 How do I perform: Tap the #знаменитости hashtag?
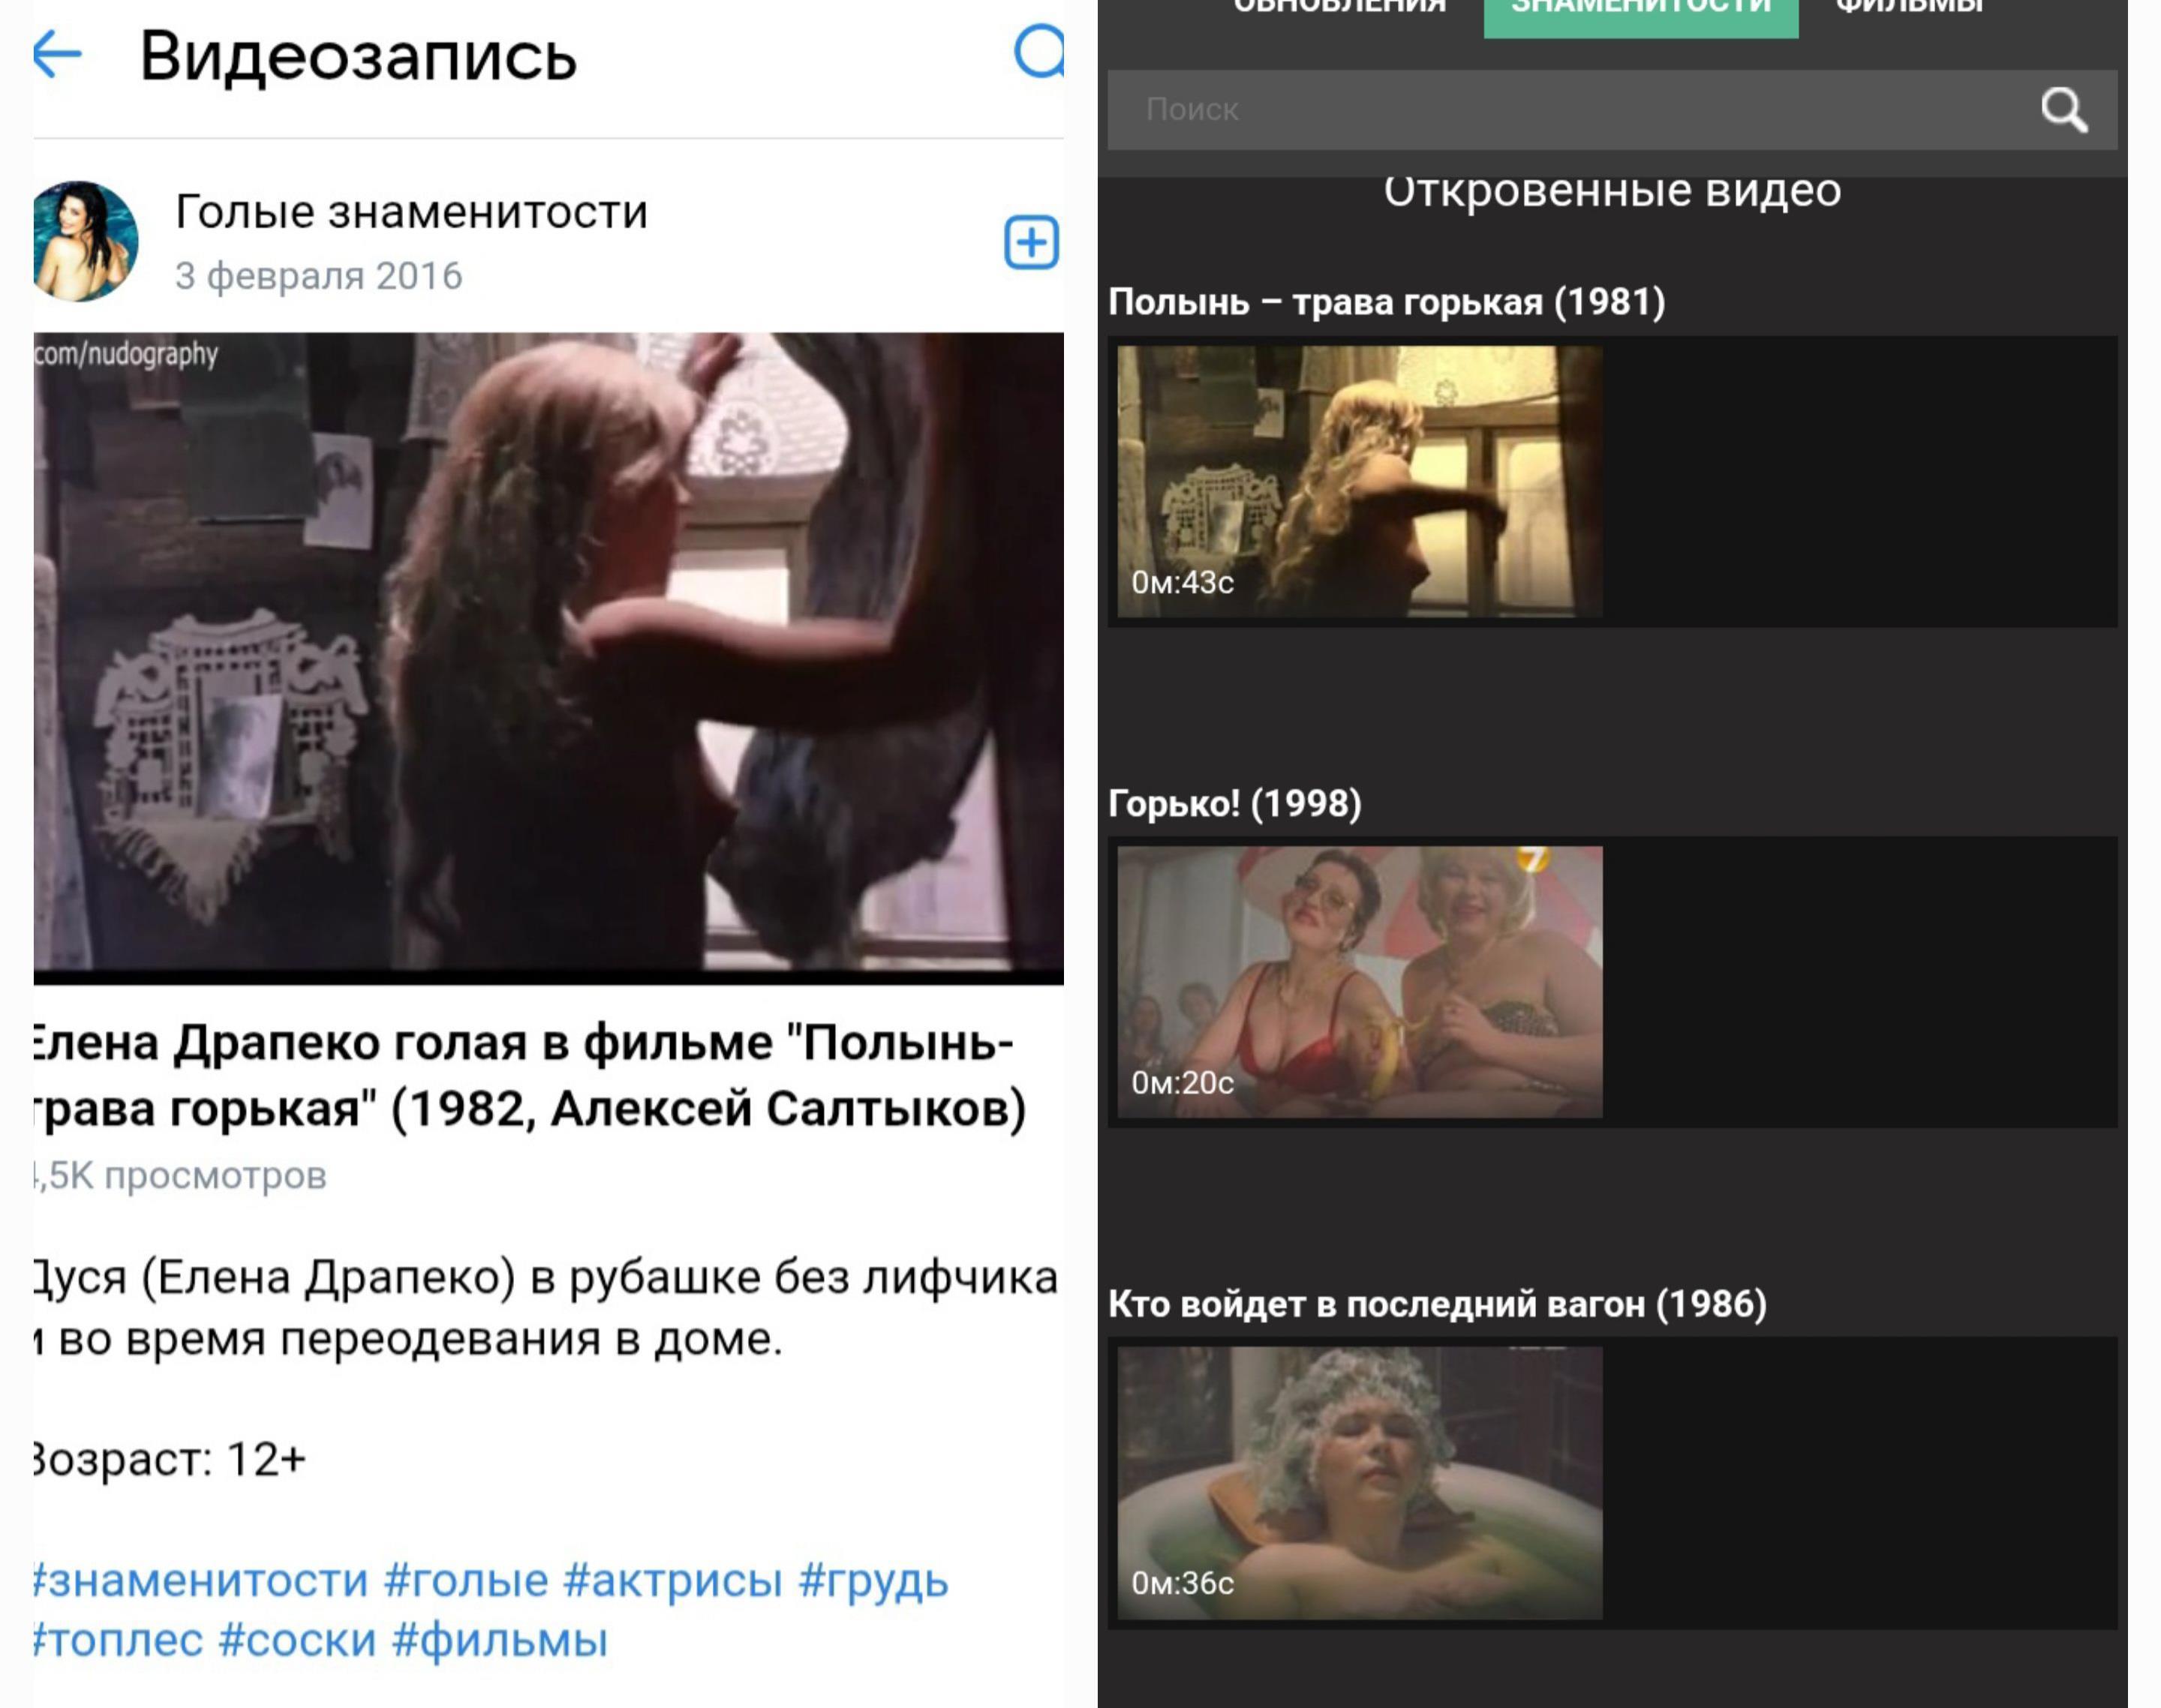click(x=202, y=1581)
